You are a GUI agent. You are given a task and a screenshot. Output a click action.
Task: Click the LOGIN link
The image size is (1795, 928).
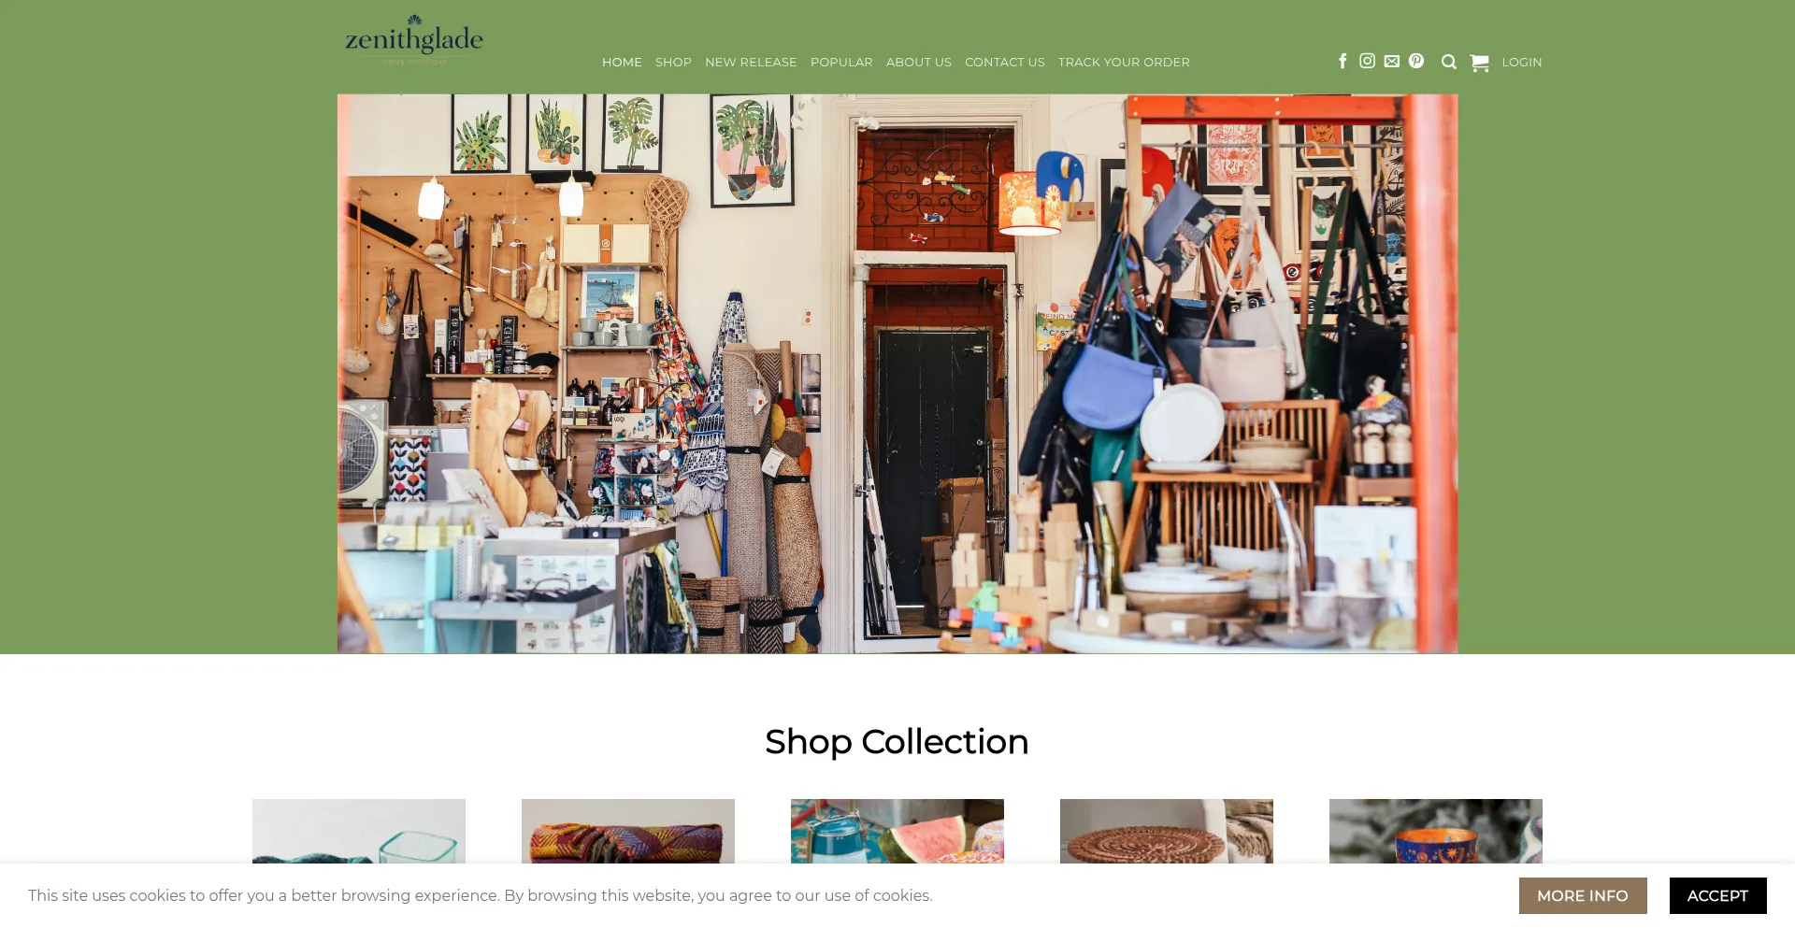click(1522, 62)
